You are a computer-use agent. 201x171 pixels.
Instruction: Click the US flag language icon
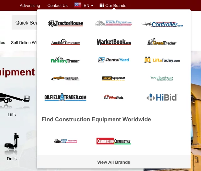tap(78, 5)
